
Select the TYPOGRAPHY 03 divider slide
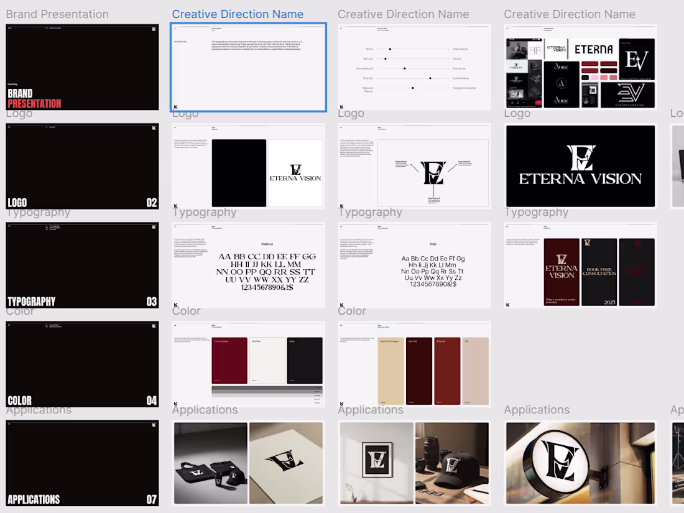point(82,265)
